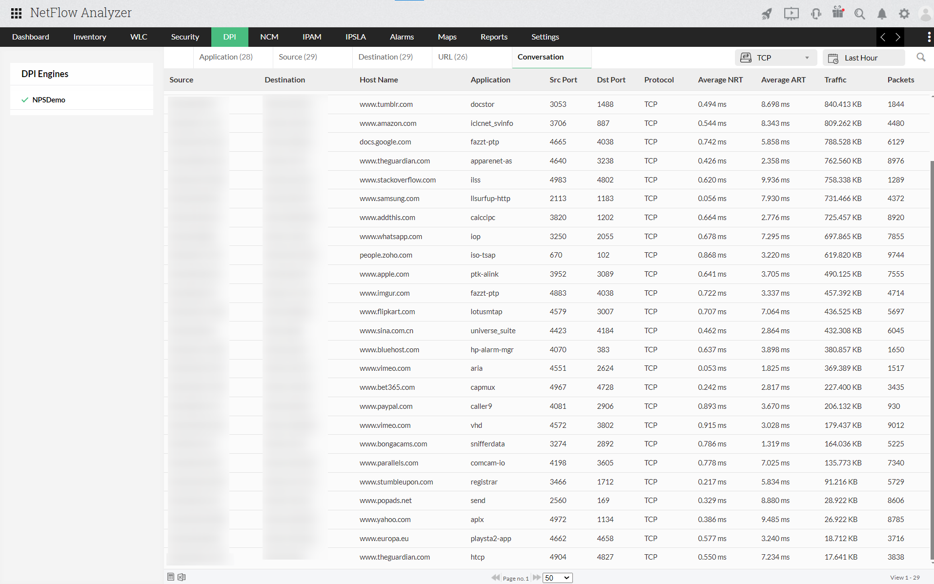Screen dimensions: 934x584
Task: Open the apps grid launcher icon
Action: pyautogui.click(x=16, y=13)
